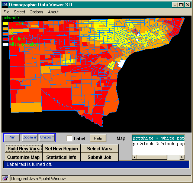Click the red '4 High' legend swatch
This screenshot has height=183, width=193.
6,39
